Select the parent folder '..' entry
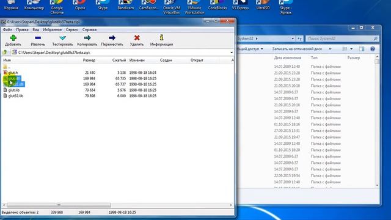This screenshot has height=220, width=391. [7, 67]
